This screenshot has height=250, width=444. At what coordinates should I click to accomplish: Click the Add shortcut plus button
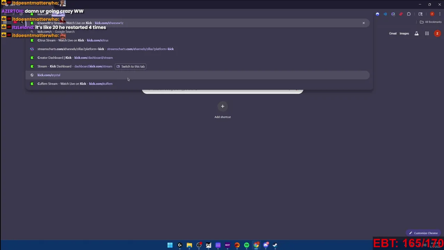(x=223, y=107)
